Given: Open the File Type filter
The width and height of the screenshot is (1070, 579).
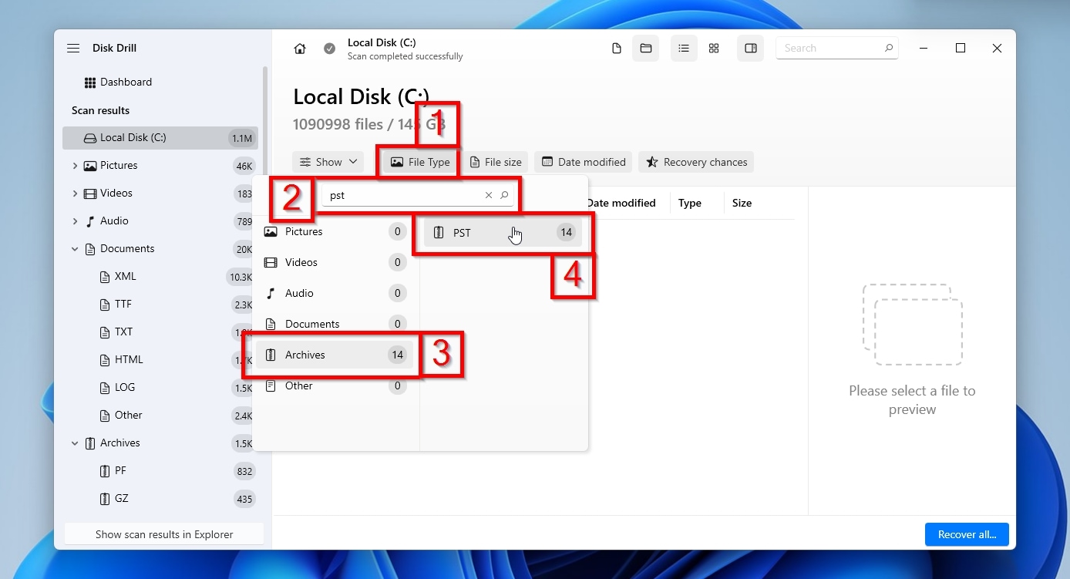Looking at the screenshot, I should pyautogui.click(x=420, y=162).
